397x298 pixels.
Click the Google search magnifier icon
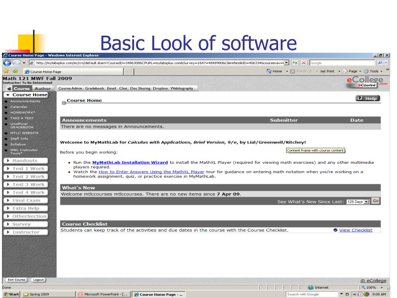click(380, 62)
